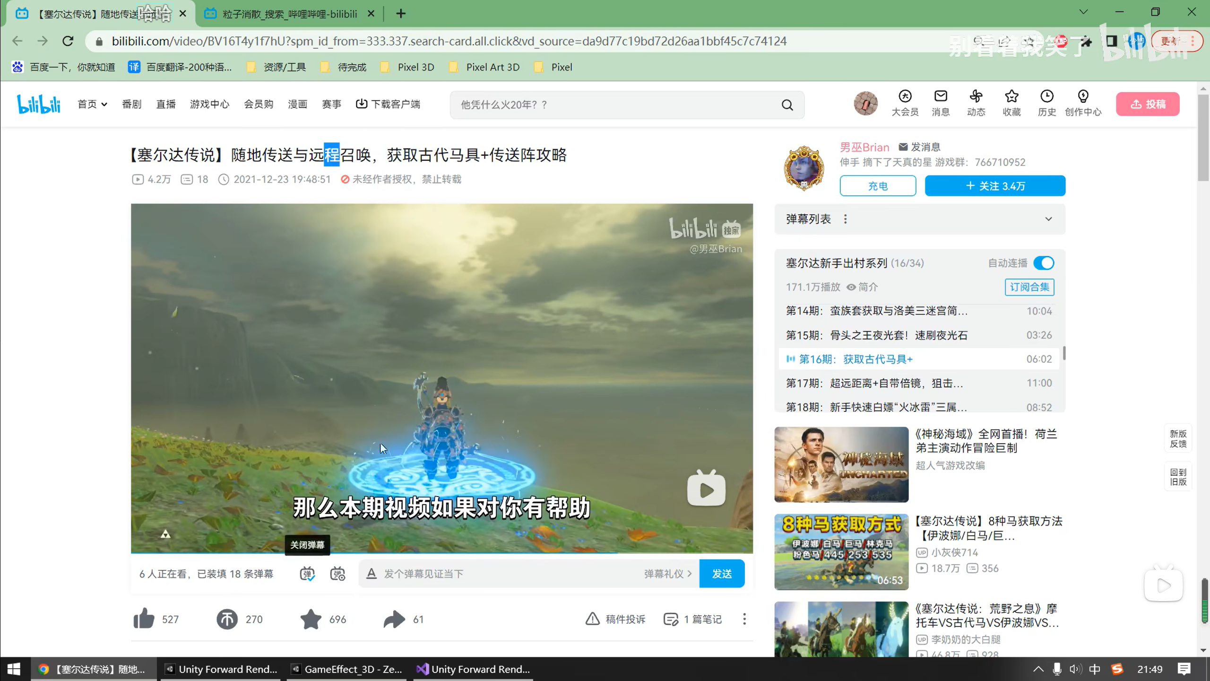Image resolution: width=1210 pixels, height=681 pixels.
Task: Click 订阅合集 subscribe button
Action: [x=1029, y=287]
